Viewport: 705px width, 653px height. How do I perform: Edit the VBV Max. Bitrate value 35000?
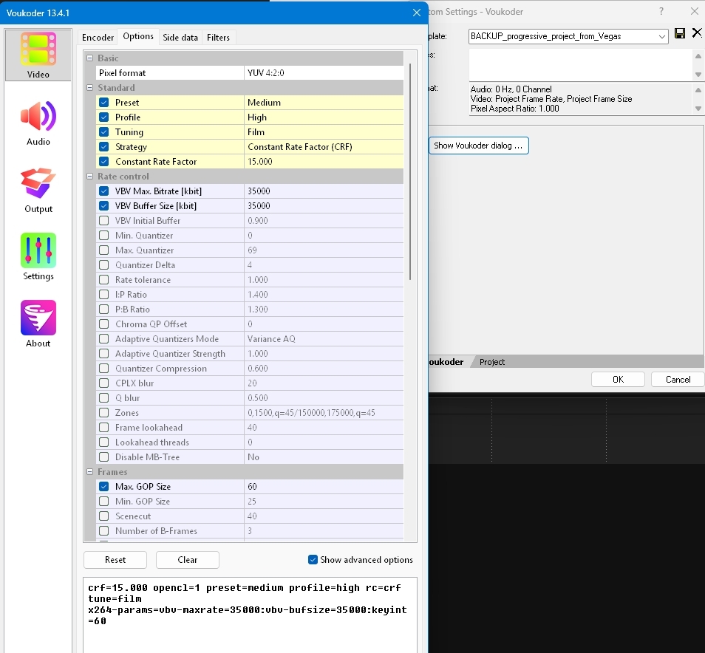pyautogui.click(x=323, y=191)
